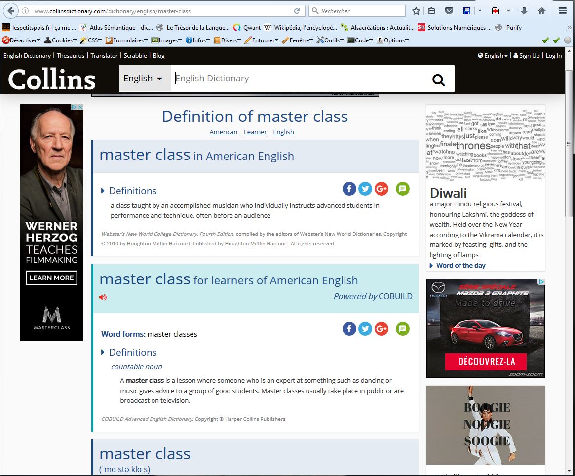Open the CSS developer toolbar dropdown

[91, 40]
